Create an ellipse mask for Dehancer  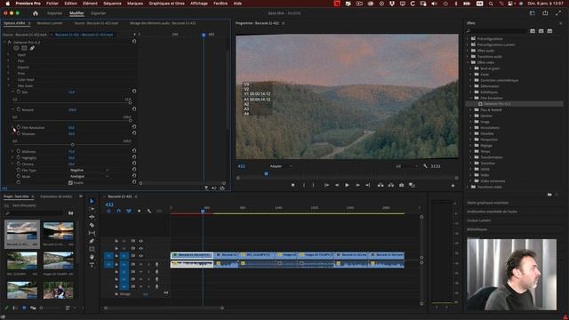[x=16, y=48]
